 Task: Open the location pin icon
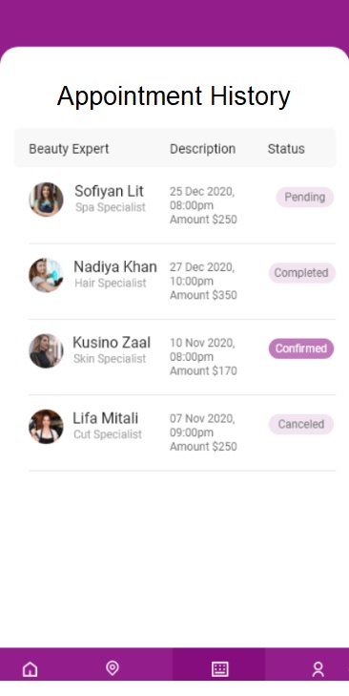[x=113, y=667]
